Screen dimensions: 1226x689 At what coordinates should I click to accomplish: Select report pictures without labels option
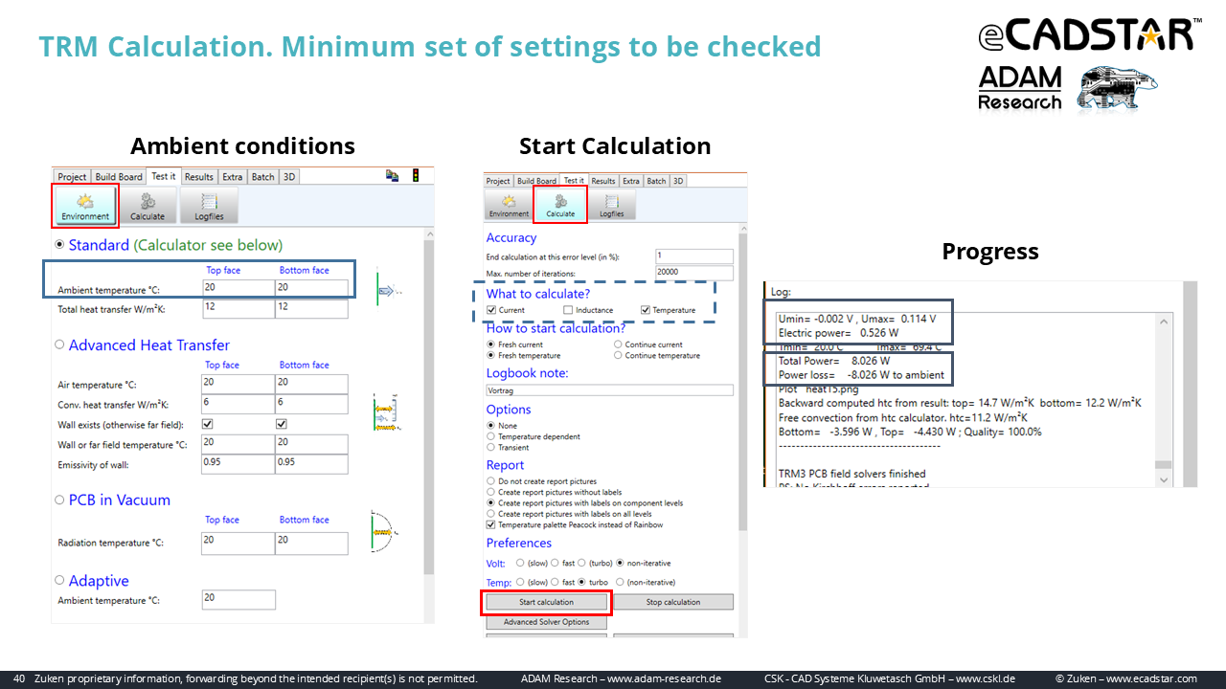coord(491,492)
